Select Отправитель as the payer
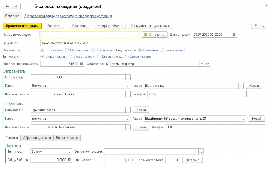Viewport: 270px width, 170px height. (67, 50)
